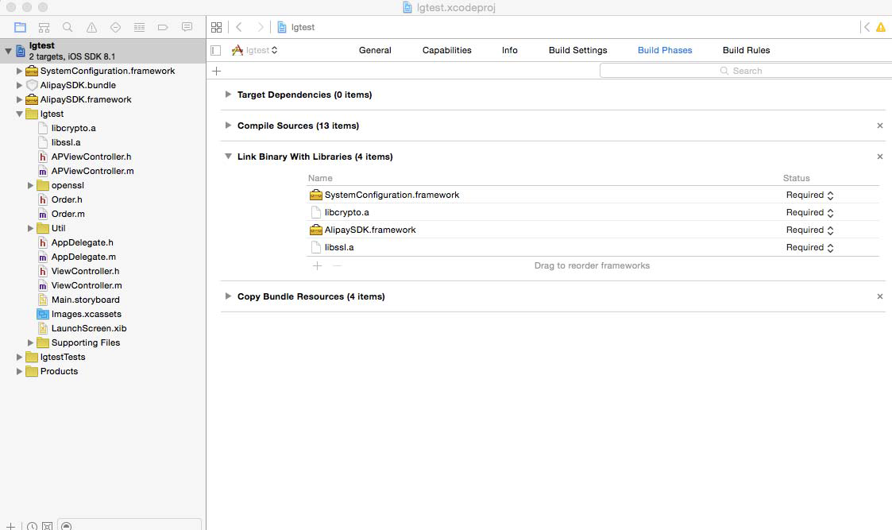Open the Symbol navigator
The width and height of the screenshot is (892, 530).
[x=44, y=27]
